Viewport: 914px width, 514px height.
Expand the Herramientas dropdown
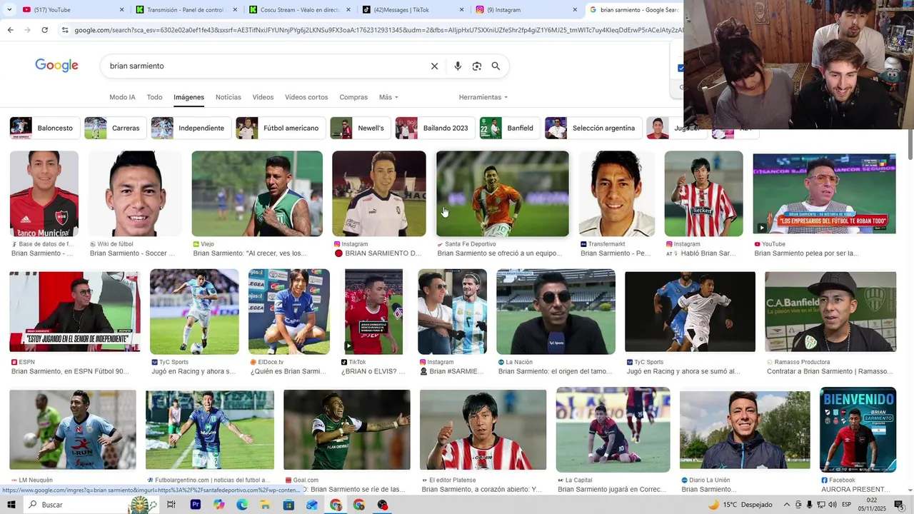pyautogui.click(x=483, y=97)
